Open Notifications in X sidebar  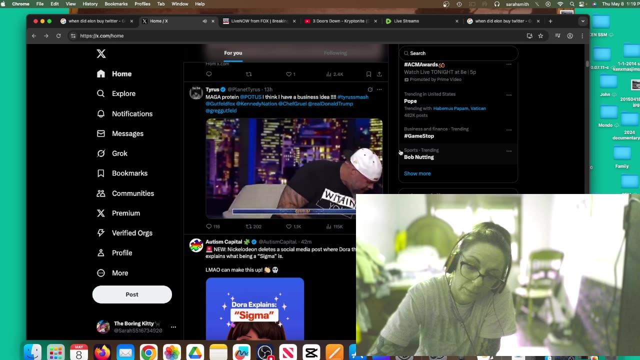pos(125,113)
